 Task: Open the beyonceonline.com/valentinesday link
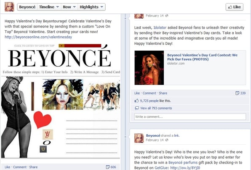click(x=38, y=37)
